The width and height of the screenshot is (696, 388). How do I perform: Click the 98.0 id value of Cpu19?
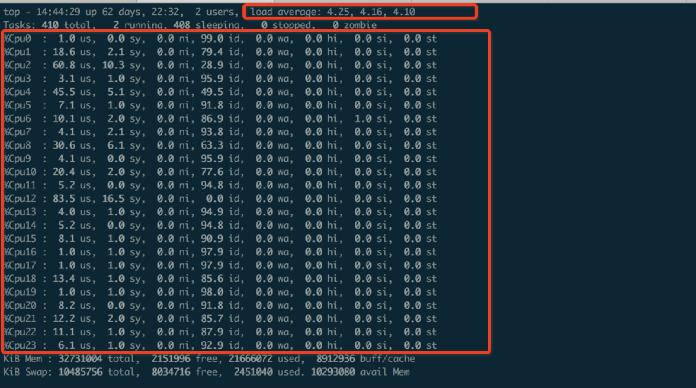point(212,292)
